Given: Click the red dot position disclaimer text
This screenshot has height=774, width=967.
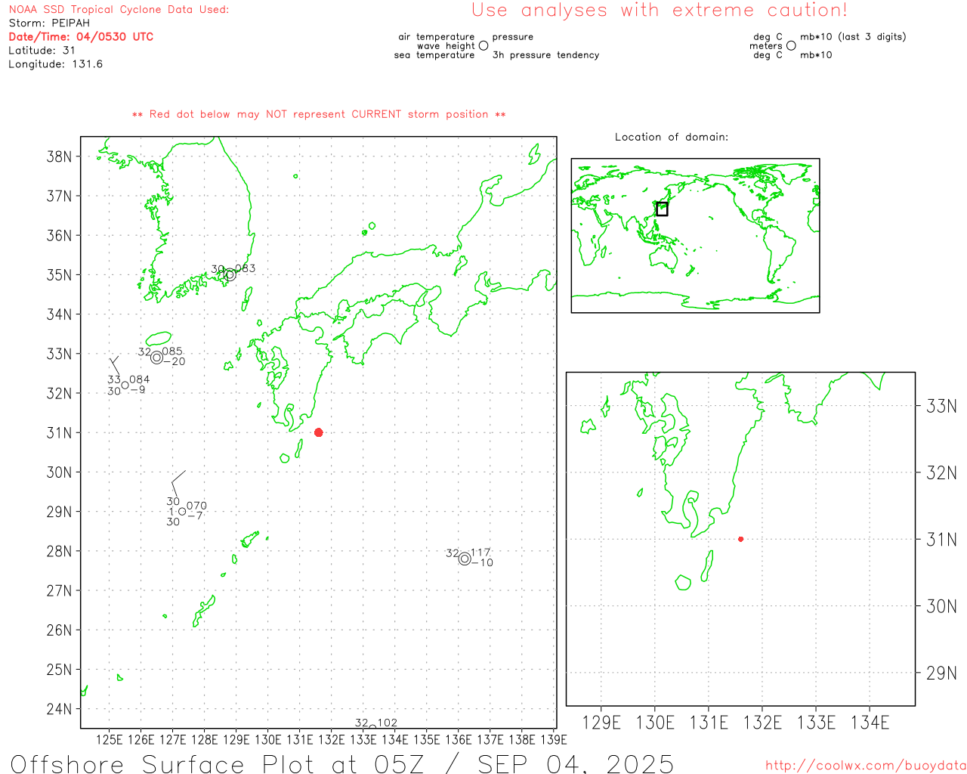Looking at the screenshot, I should click(x=319, y=114).
